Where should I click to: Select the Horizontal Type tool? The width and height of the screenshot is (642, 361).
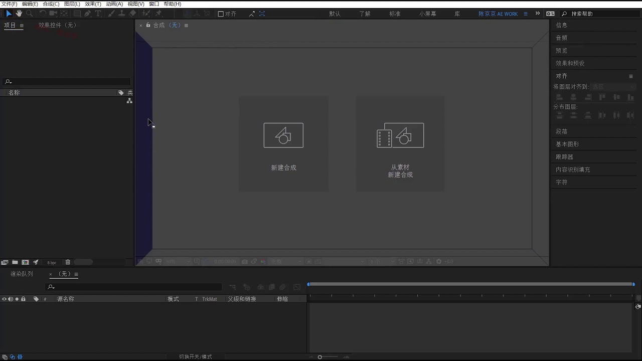tap(98, 14)
